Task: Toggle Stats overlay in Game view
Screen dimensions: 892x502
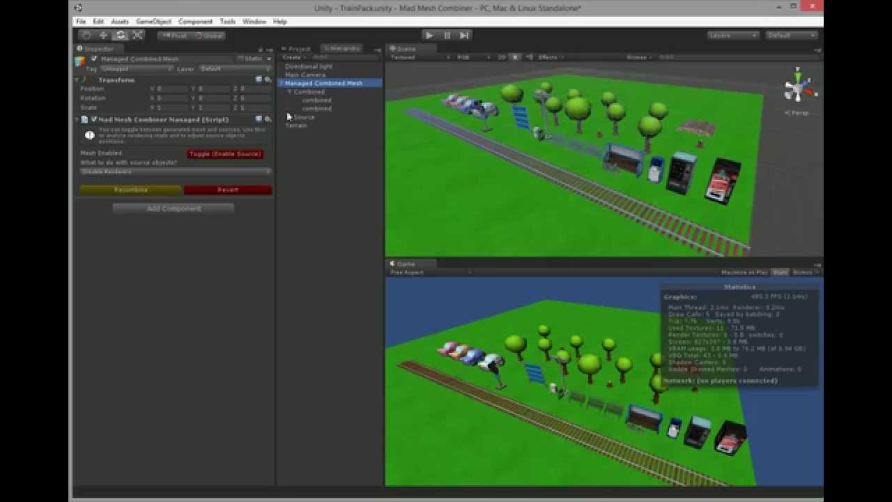Action: coord(780,272)
